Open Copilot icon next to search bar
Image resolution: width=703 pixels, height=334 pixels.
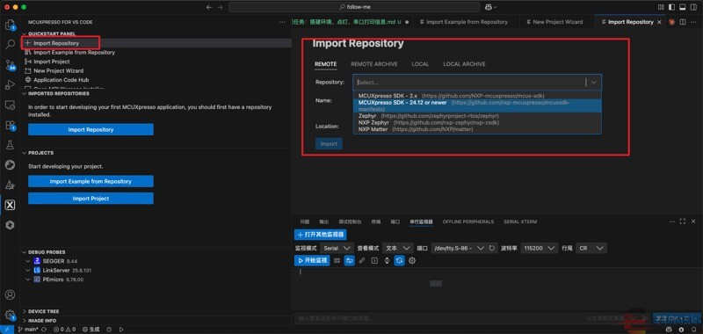(x=489, y=7)
